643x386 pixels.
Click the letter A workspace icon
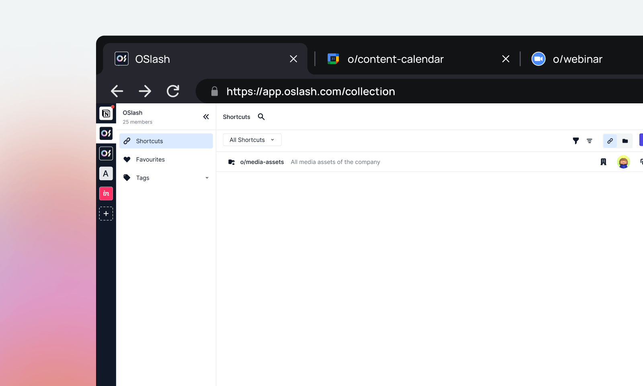point(106,174)
